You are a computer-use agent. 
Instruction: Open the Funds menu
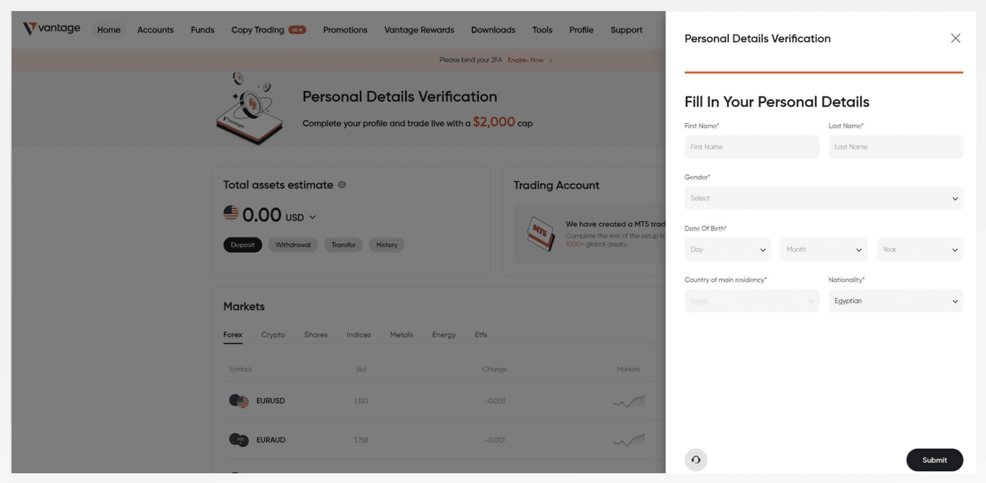point(202,30)
